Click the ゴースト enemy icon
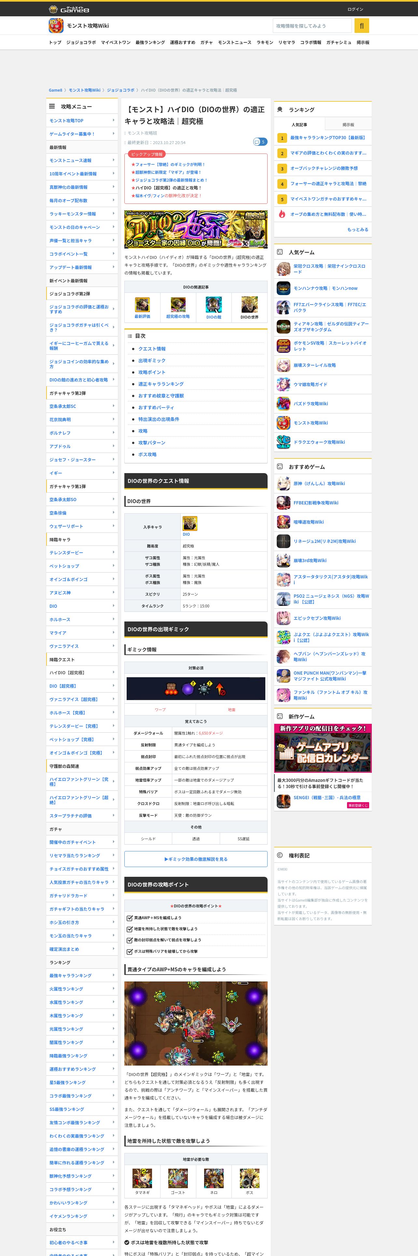This screenshot has height=1256, width=418. [178, 1178]
